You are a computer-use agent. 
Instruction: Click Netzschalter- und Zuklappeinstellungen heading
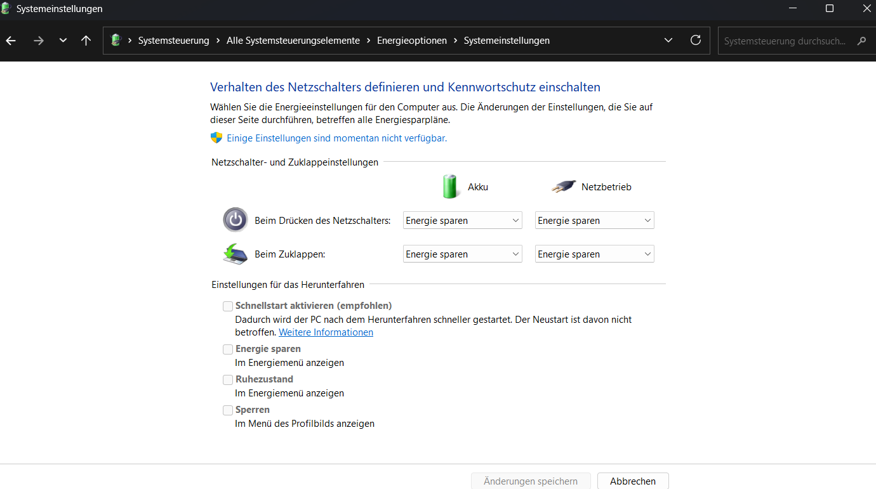295,162
